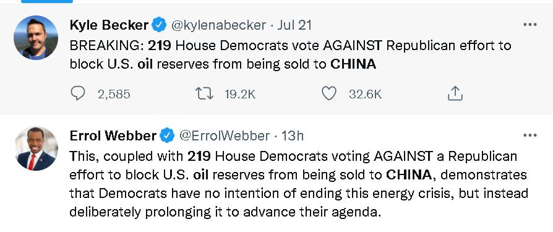Open Errol Webber's profile picture
Viewport: 553px width, 232px height.
[36, 148]
